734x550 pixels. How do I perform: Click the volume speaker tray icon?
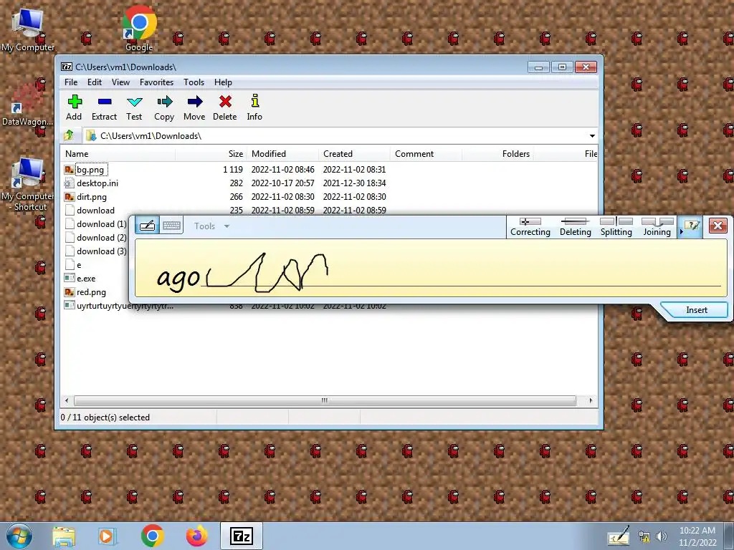pos(661,536)
